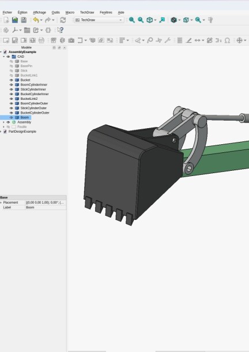Click the link dimension icon next to omega
The image size is (249, 352).
coord(218,40)
